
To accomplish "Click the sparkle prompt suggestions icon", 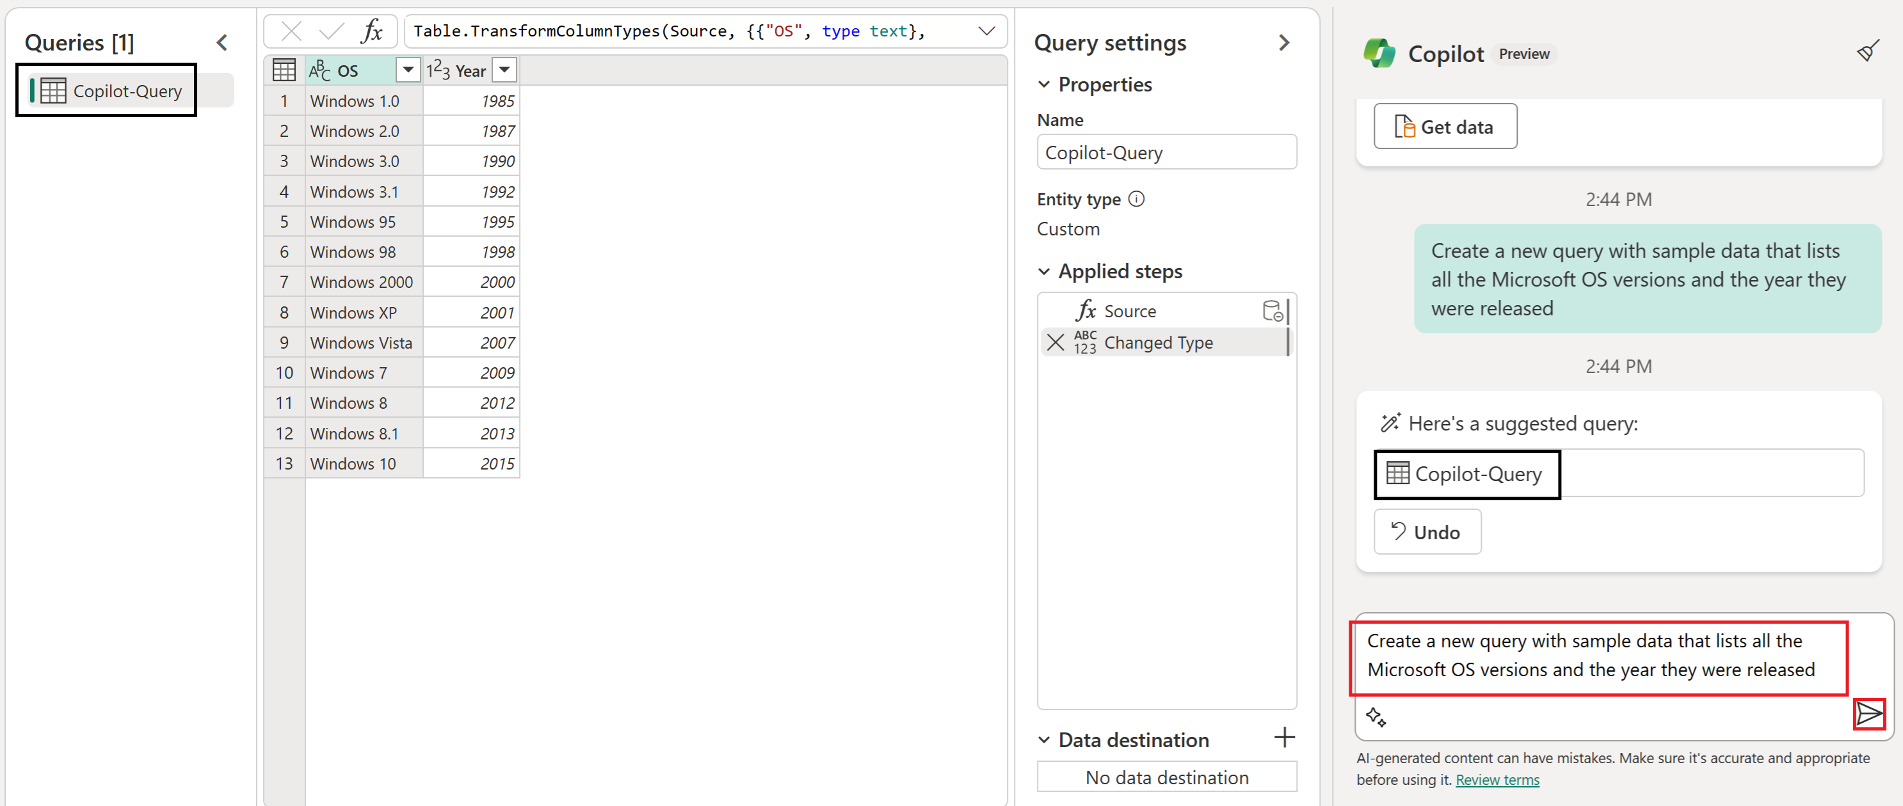I will click(1376, 716).
